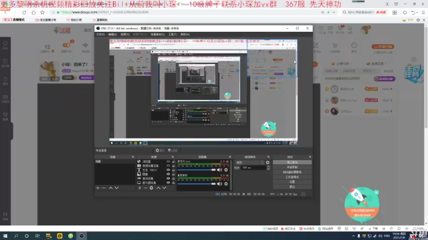Mute the microphone/Aux speaker icon
This screenshot has height=240, width=428.
[x=219, y=170]
